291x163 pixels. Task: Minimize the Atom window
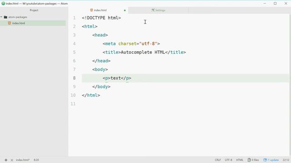pyautogui.click(x=265, y=3)
